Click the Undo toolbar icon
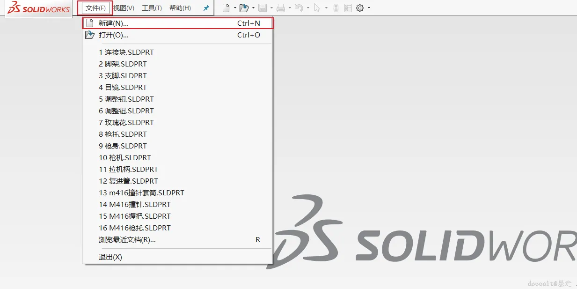This screenshot has height=289, width=577. click(299, 8)
